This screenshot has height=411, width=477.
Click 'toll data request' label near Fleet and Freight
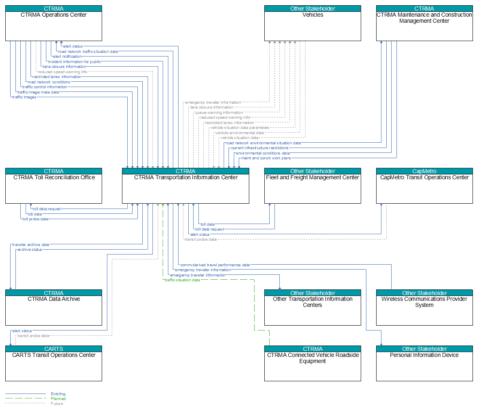pyautogui.click(x=209, y=229)
